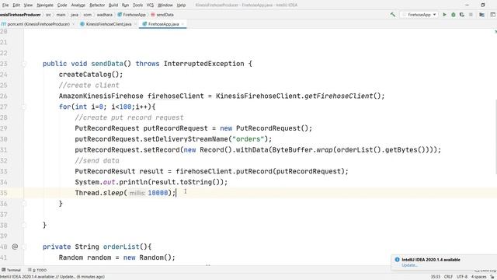Open the Build menu
This screenshot has height=280, width=497.
point(113,5)
